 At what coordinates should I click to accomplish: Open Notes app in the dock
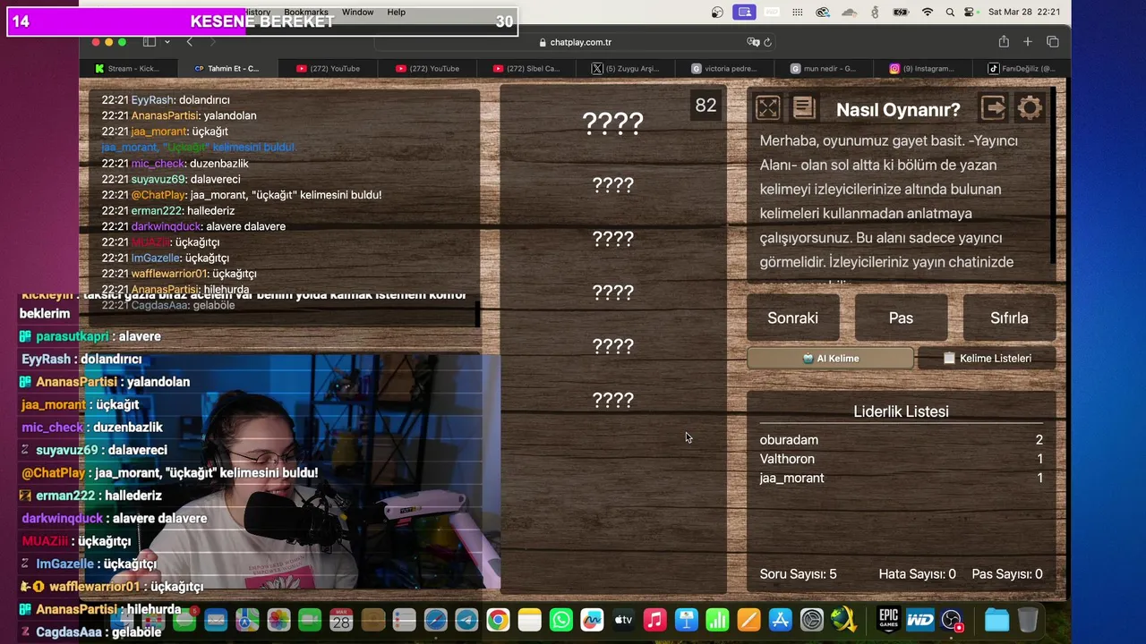pyautogui.click(x=529, y=619)
